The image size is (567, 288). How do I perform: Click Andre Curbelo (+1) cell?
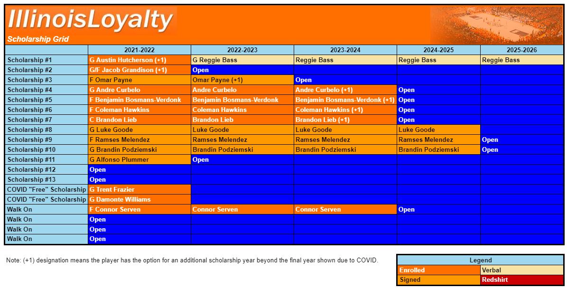tap(345, 90)
